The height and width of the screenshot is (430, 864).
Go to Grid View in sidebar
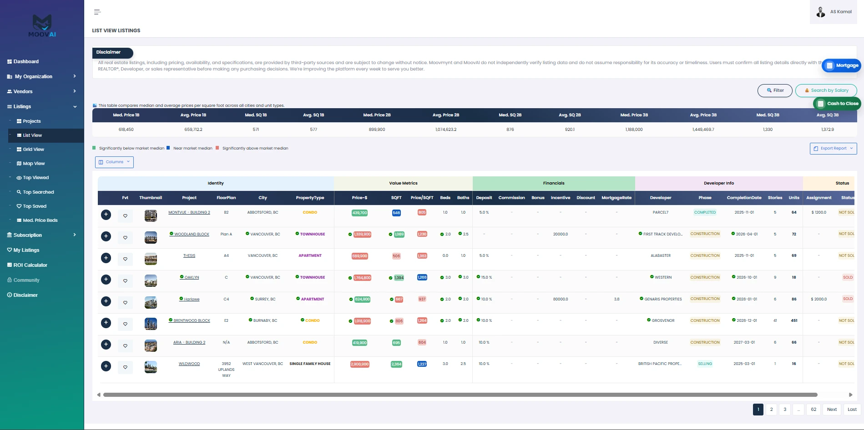click(34, 150)
